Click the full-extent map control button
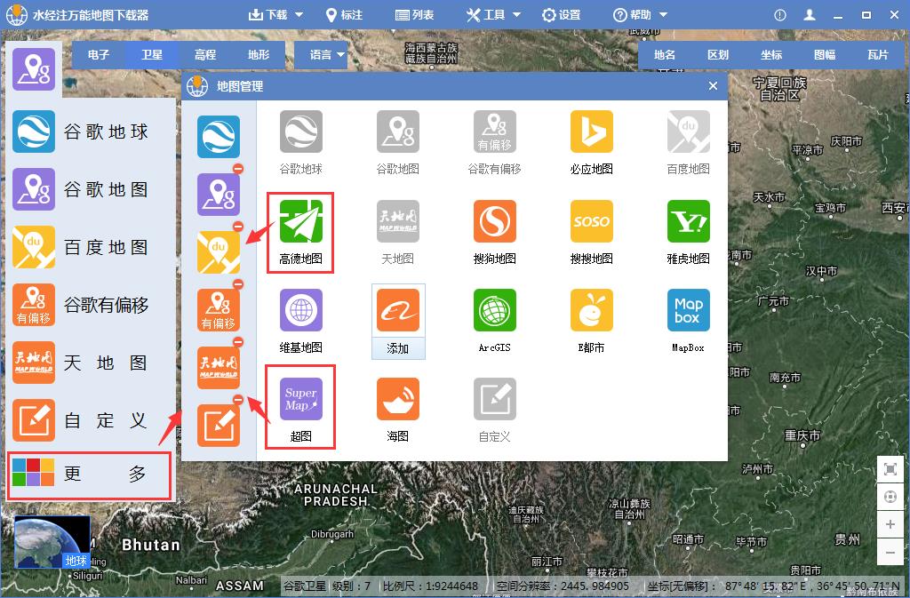 [x=890, y=469]
